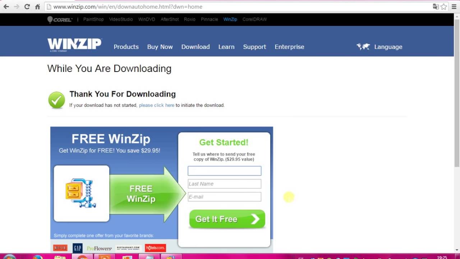Click the world map Language icon
Screen dimensions: 460x259
pyautogui.click(x=363, y=47)
